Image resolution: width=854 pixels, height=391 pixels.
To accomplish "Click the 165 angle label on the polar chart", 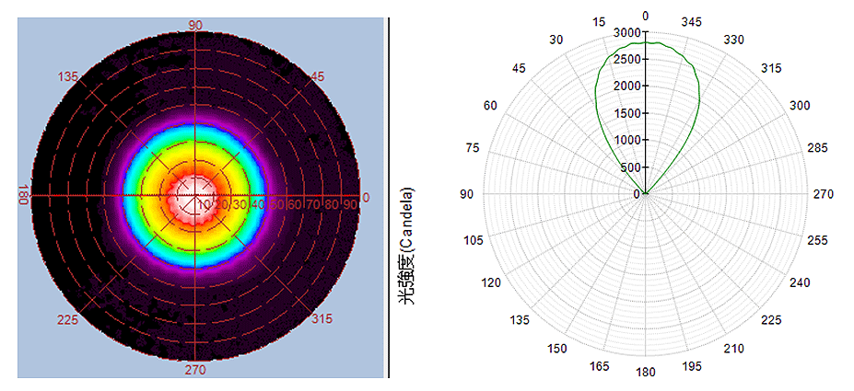I will 599,367.
